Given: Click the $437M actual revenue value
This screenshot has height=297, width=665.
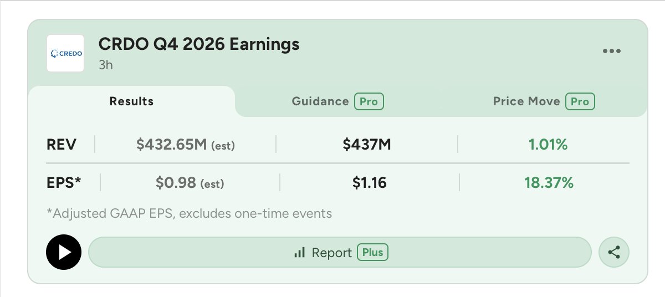Looking at the screenshot, I should point(367,145).
